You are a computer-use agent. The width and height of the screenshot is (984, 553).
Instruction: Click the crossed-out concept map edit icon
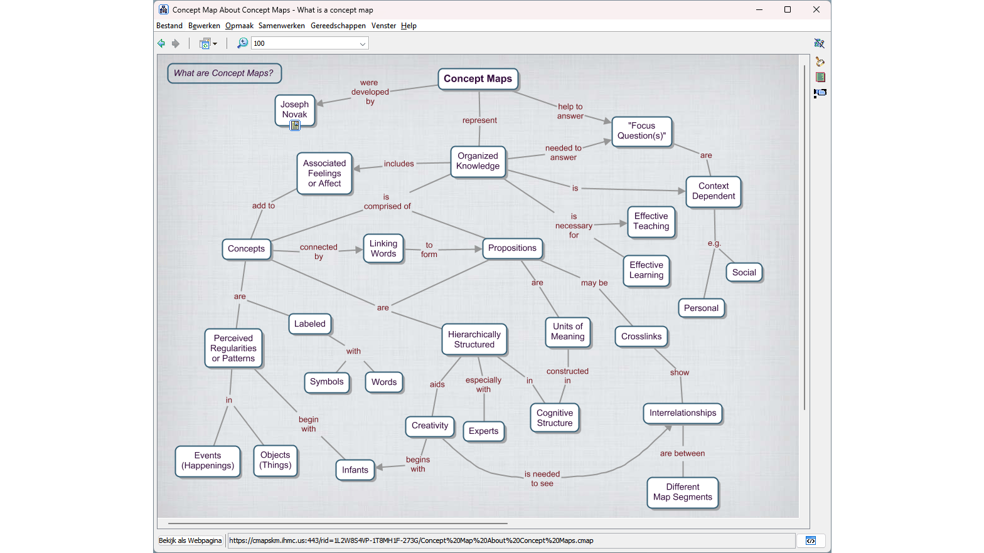click(820, 43)
